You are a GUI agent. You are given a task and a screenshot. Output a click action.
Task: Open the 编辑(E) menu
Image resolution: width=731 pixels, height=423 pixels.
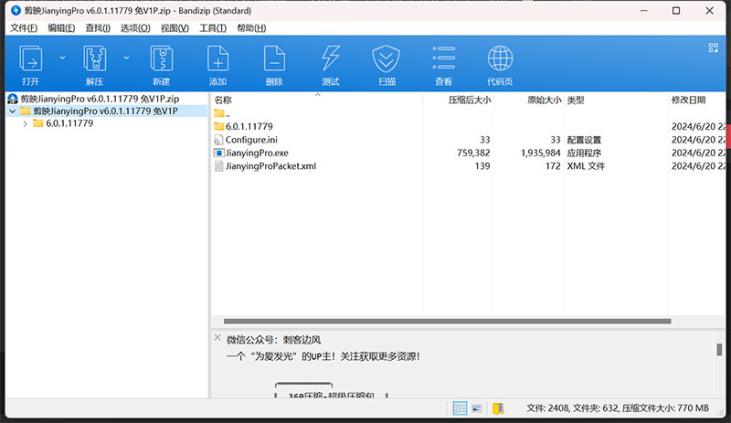61,28
